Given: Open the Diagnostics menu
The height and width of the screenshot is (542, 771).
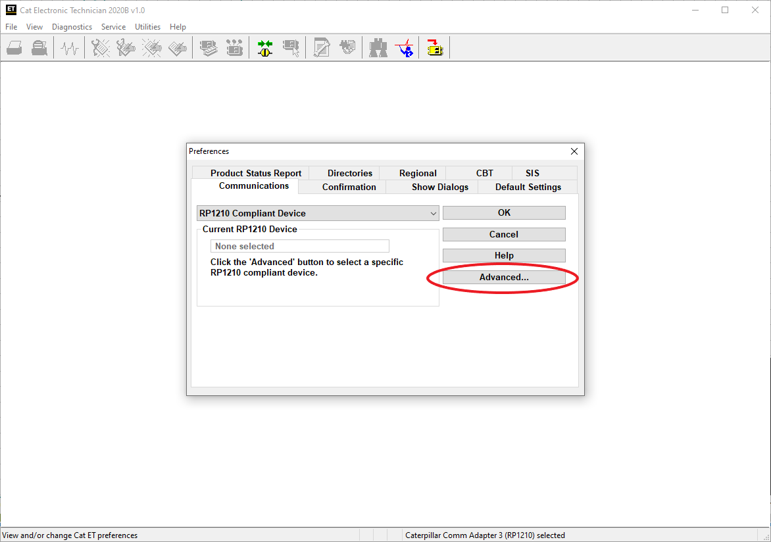Looking at the screenshot, I should click(72, 27).
